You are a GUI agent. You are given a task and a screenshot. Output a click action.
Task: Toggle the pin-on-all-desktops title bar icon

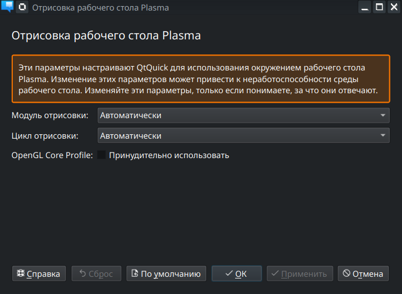click(22, 7)
